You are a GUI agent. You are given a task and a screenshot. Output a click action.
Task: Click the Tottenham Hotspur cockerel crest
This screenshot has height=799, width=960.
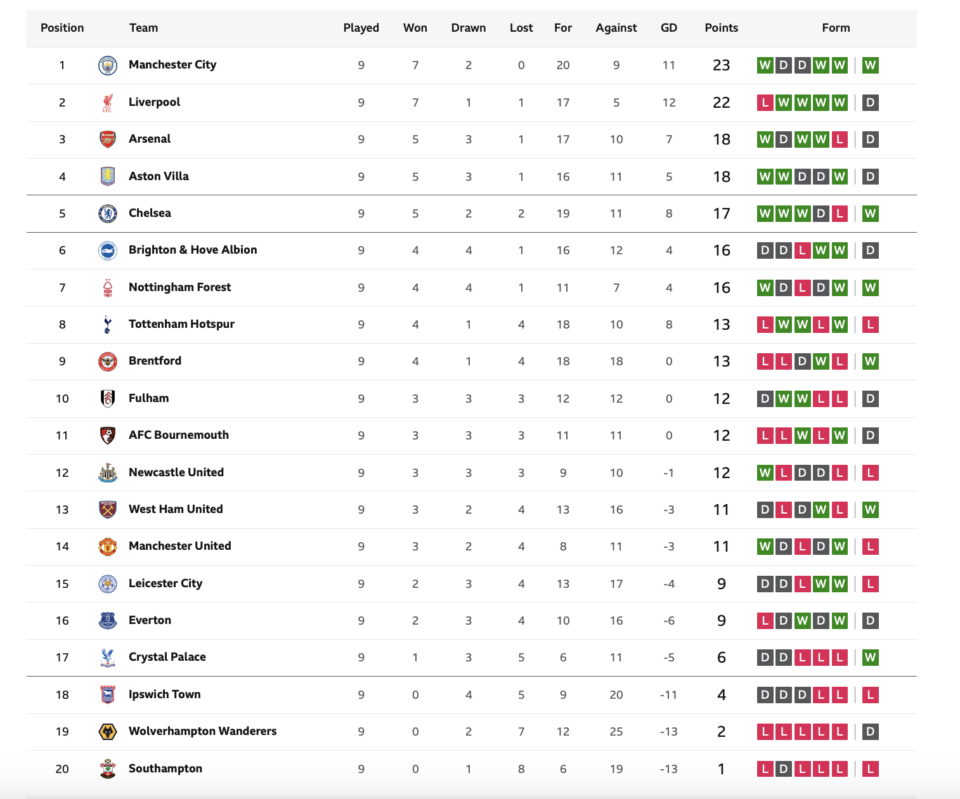[x=108, y=325]
